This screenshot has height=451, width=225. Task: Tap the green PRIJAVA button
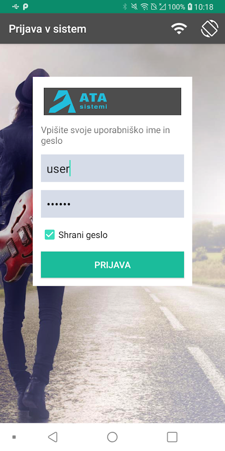coord(112,264)
